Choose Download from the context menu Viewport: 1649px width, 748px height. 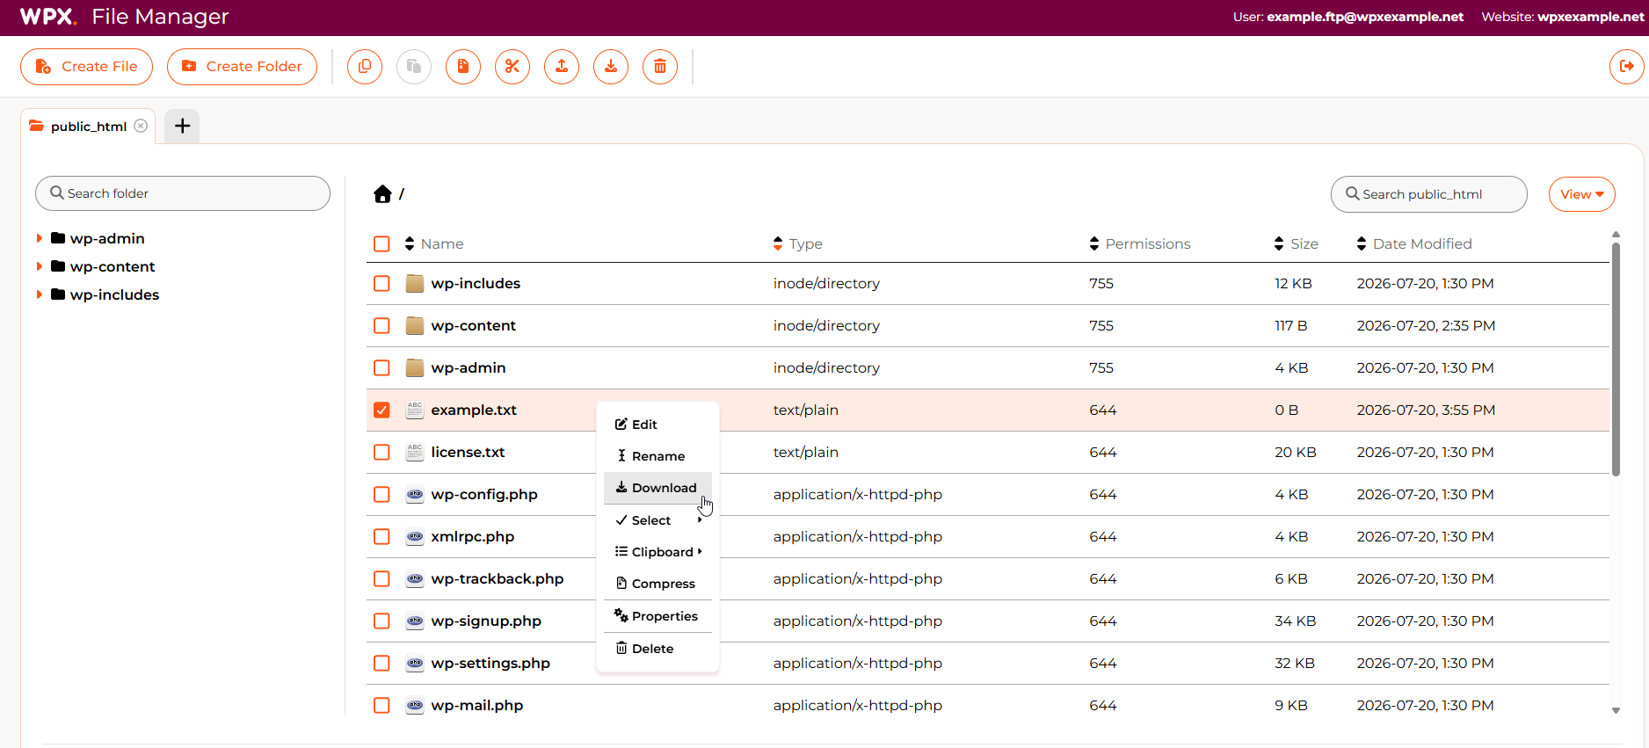click(657, 488)
